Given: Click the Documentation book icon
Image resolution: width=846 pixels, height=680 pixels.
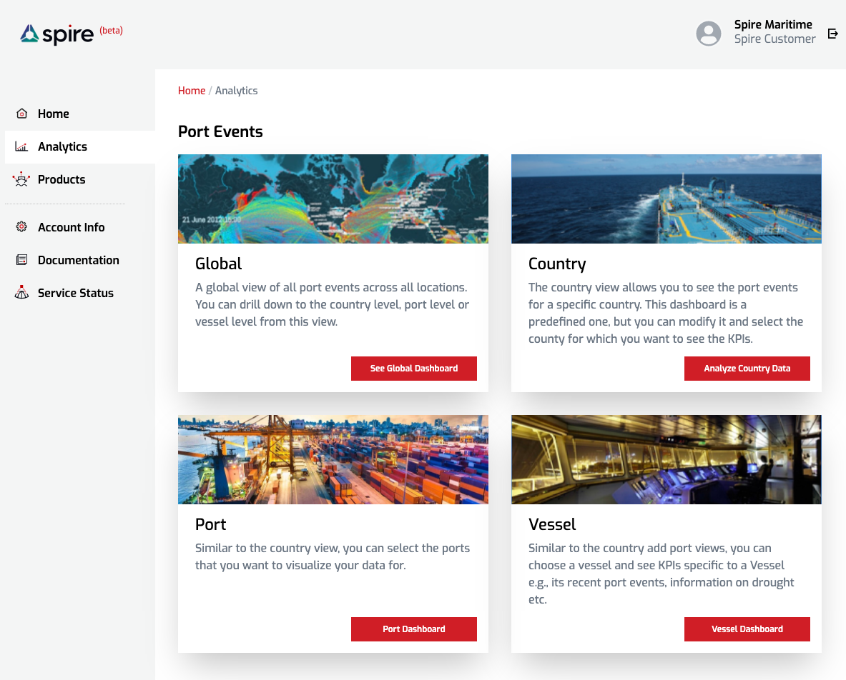Looking at the screenshot, I should [21, 260].
